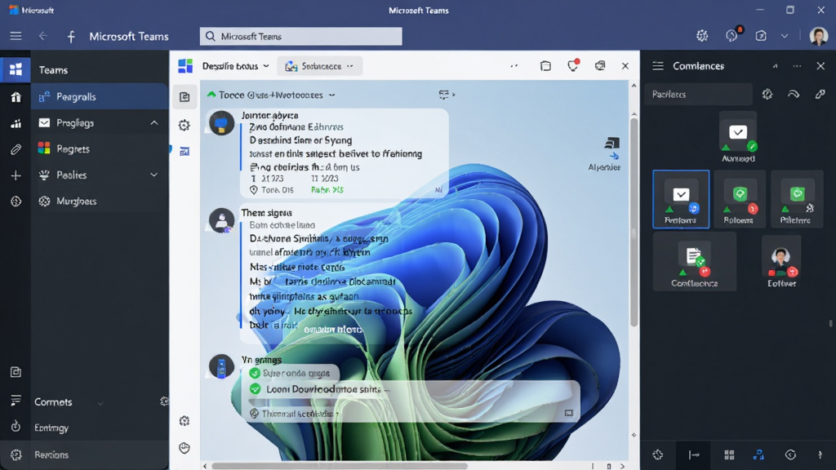This screenshot has height=470, width=836.
Task: Click the paperclip icon in left rail
Action: (16, 149)
